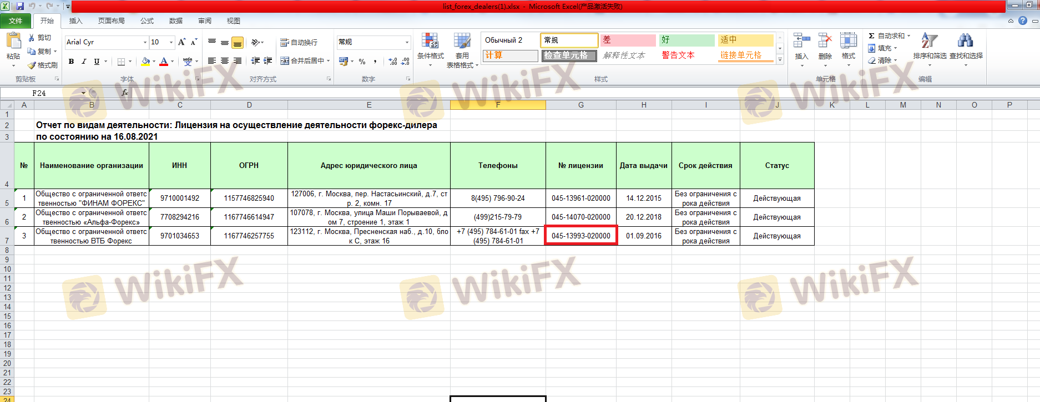Click the AutoSum button
This screenshot has width=1040, height=402.
[887, 36]
